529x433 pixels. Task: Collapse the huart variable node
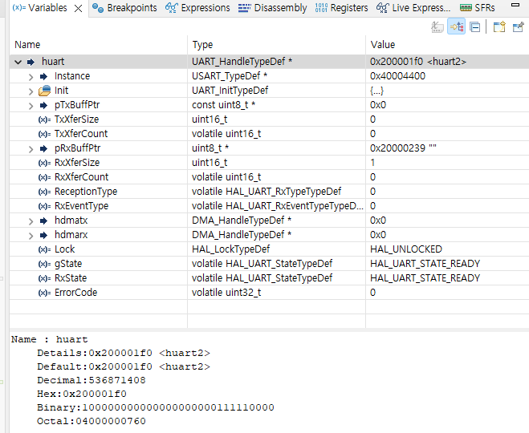click(x=18, y=62)
